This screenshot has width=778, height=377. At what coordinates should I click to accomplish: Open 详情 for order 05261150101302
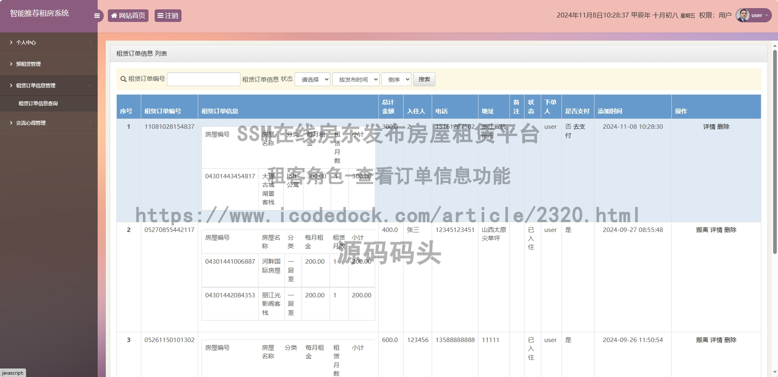tap(716, 340)
